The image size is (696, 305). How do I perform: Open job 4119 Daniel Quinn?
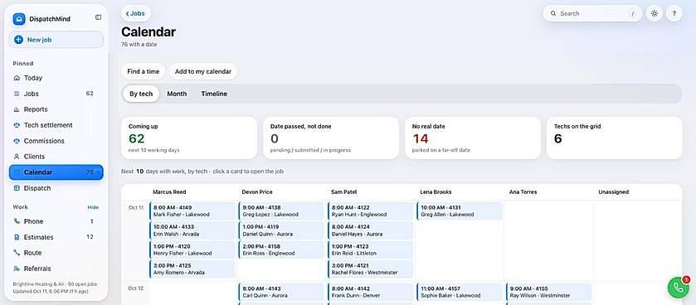point(281,230)
